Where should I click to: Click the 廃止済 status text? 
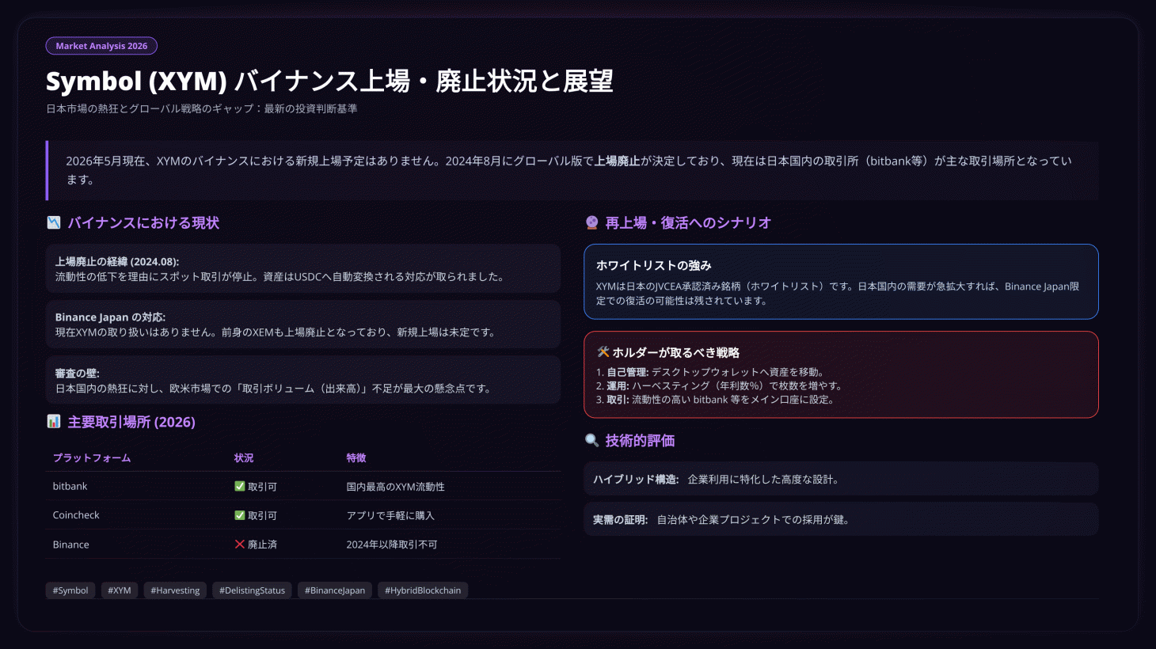262,545
